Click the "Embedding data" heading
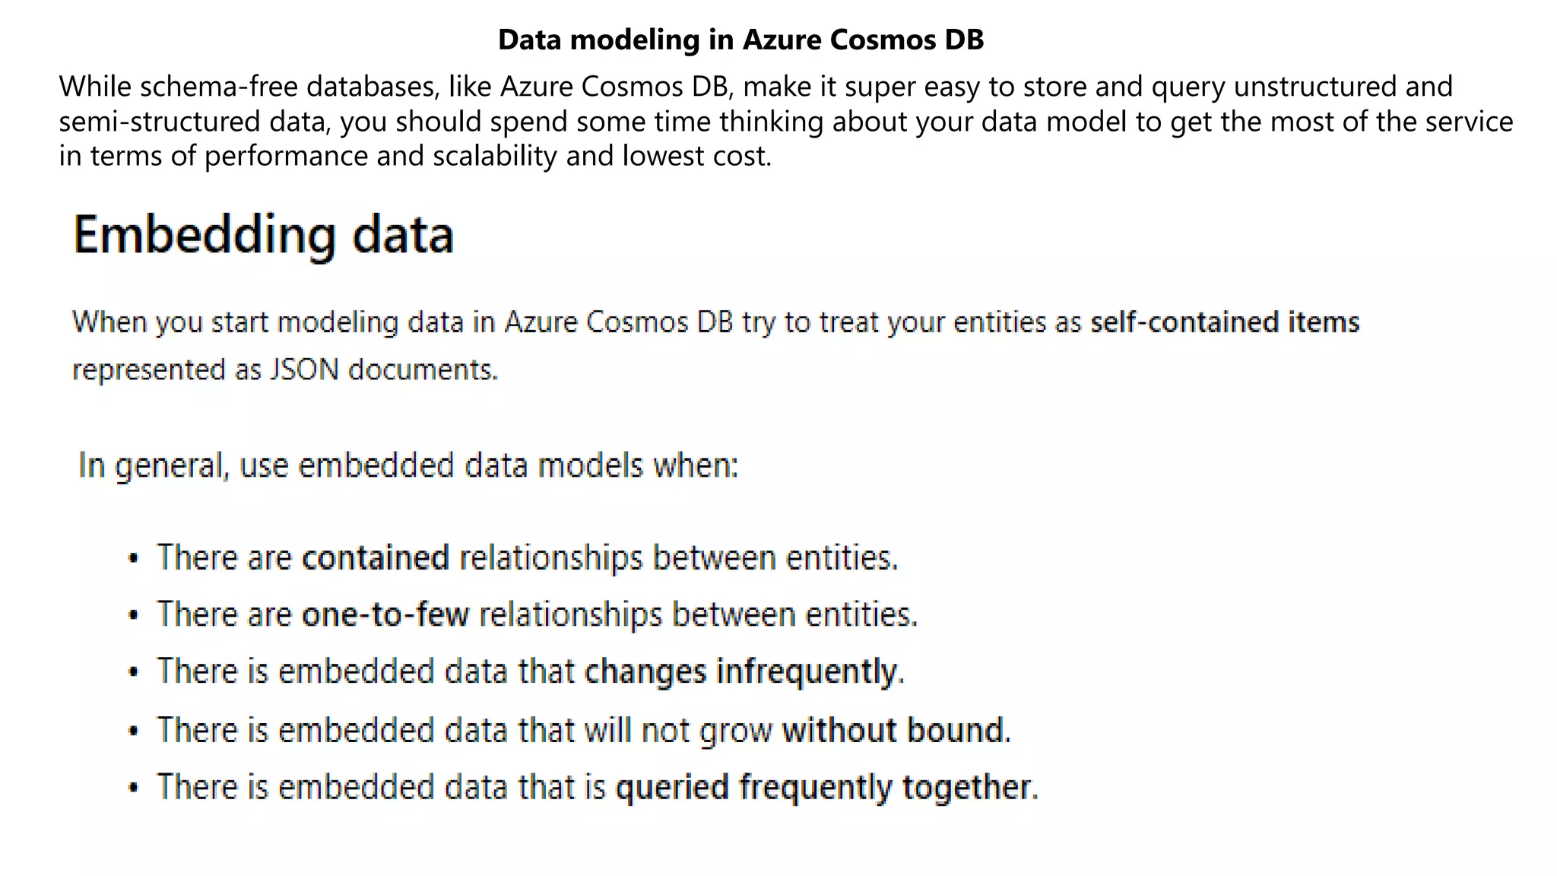Viewport: 1557px width, 876px height. click(263, 234)
